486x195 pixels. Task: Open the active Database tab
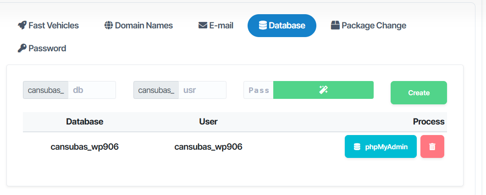point(282,26)
